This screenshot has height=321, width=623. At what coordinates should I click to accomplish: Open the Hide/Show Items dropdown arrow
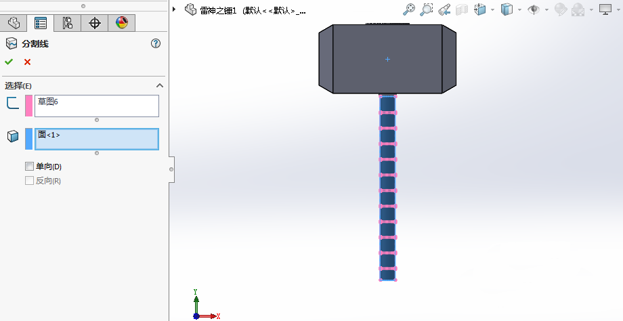click(x=546, y=9)
